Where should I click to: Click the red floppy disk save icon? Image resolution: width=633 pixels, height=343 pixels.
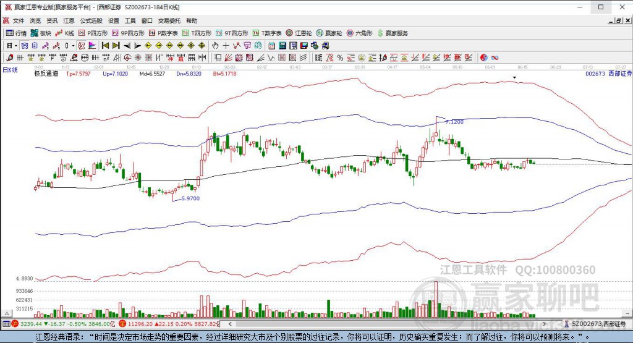304,46
